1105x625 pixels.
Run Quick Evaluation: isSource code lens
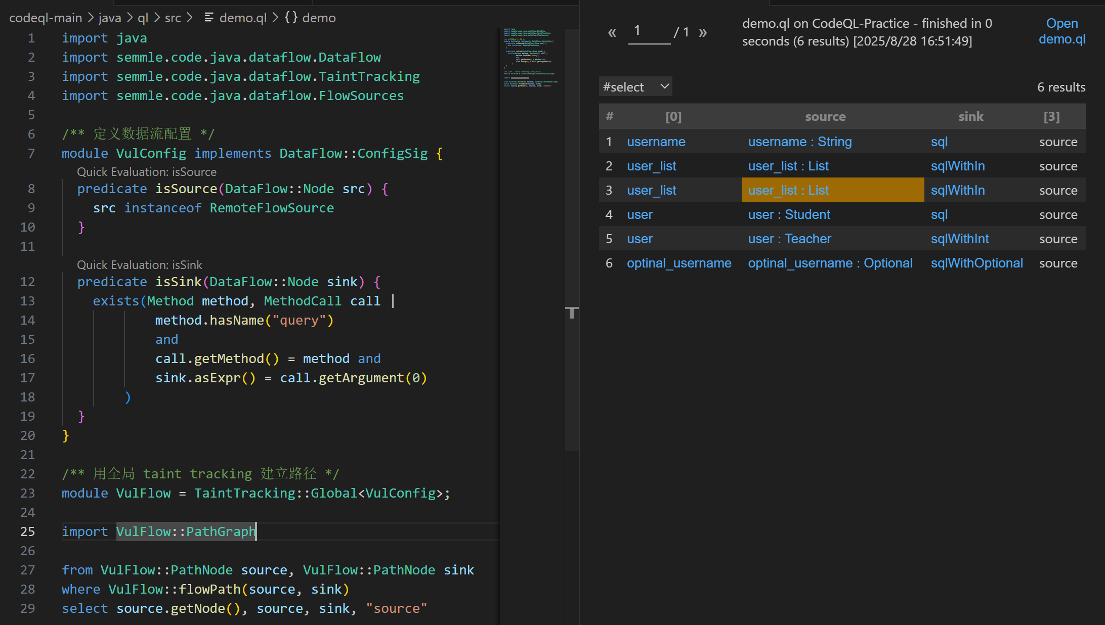[x=147, y=172]
